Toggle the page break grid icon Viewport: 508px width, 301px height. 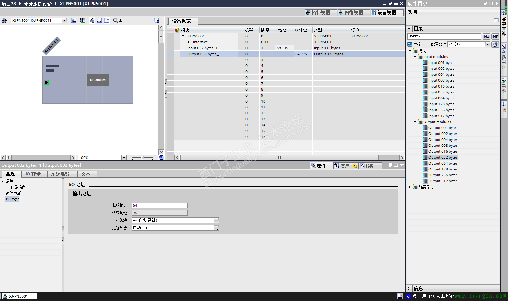[x=99, y=21]
